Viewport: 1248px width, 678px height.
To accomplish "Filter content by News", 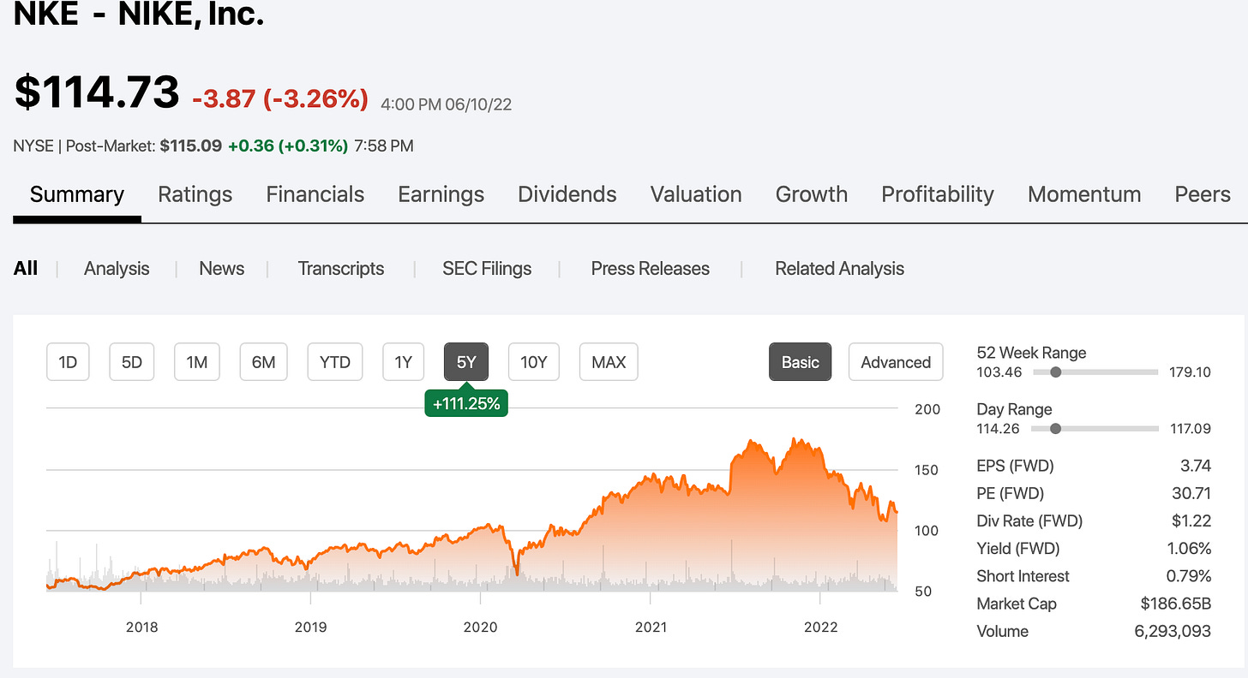I will (x=222, y=269).
